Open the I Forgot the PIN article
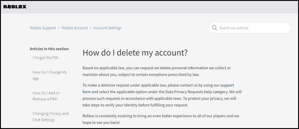 pos(45,58)
